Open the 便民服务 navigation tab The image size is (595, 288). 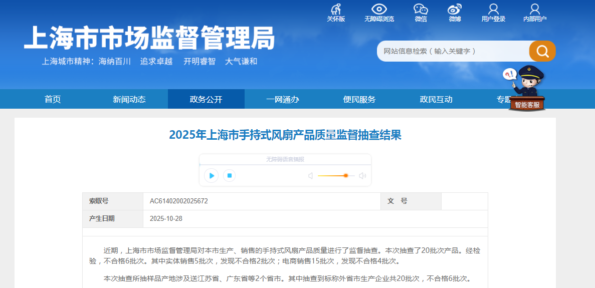[x=359, y=99]
